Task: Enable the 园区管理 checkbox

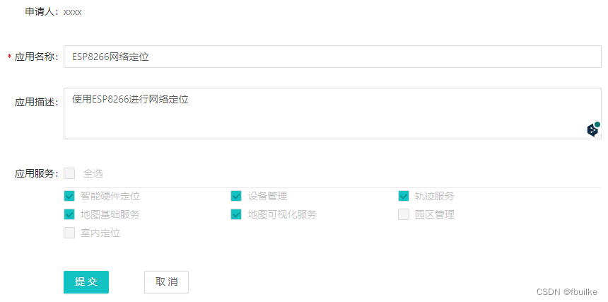Action: pos(404,214)
